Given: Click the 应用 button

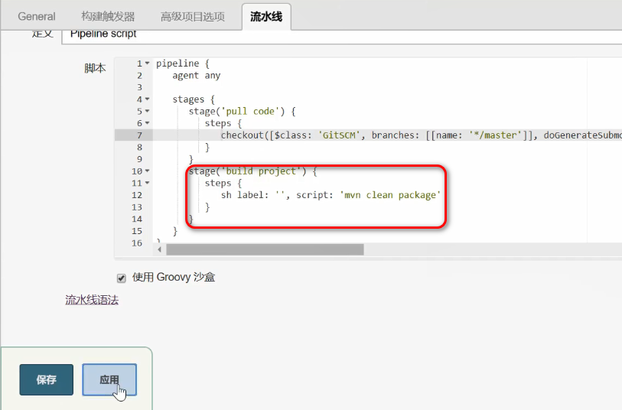Looking at the screenshot, I should [109, 380].
